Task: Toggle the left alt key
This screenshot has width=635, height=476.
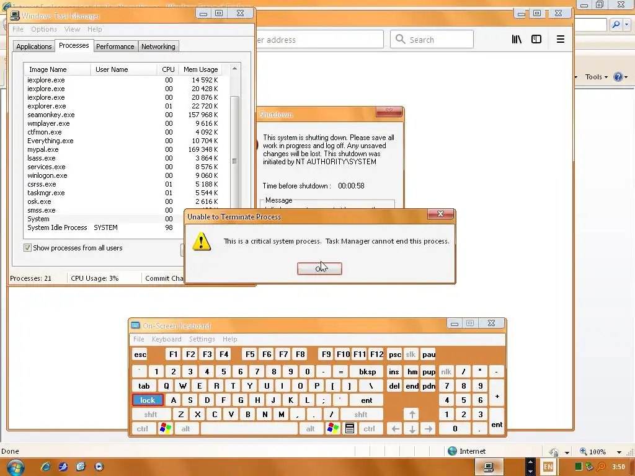Action: pyautogui.click(x=186, y=428)
